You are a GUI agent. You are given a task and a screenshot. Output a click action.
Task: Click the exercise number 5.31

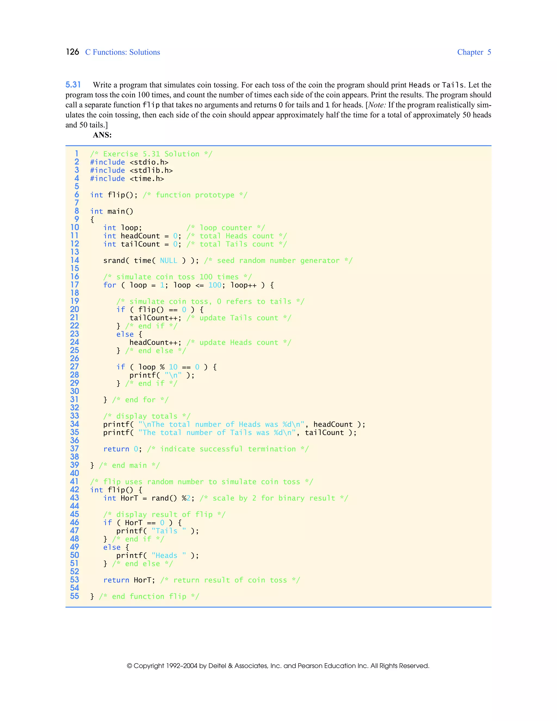click(73, 85)
